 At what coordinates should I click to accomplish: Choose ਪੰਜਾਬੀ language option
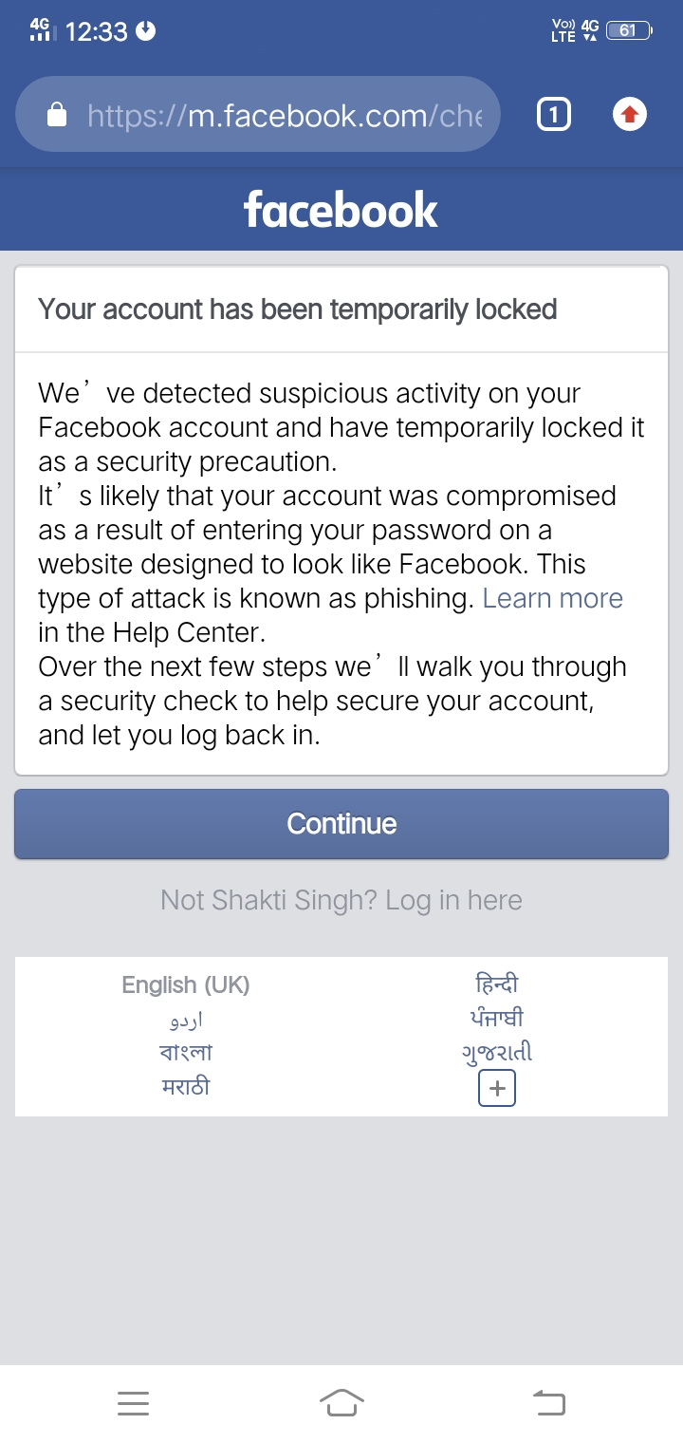point(496,1018)
